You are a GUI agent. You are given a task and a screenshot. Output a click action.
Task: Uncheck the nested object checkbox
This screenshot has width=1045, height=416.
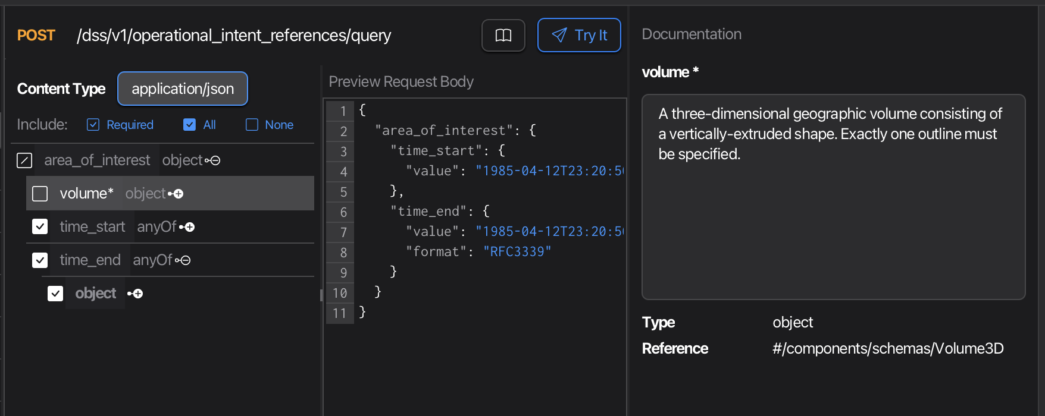point(55,294)
